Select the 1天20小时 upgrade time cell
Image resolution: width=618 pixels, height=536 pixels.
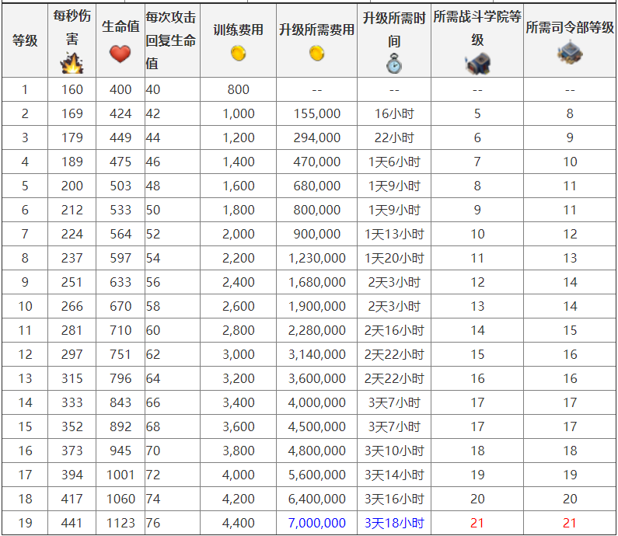pos(394,258)
